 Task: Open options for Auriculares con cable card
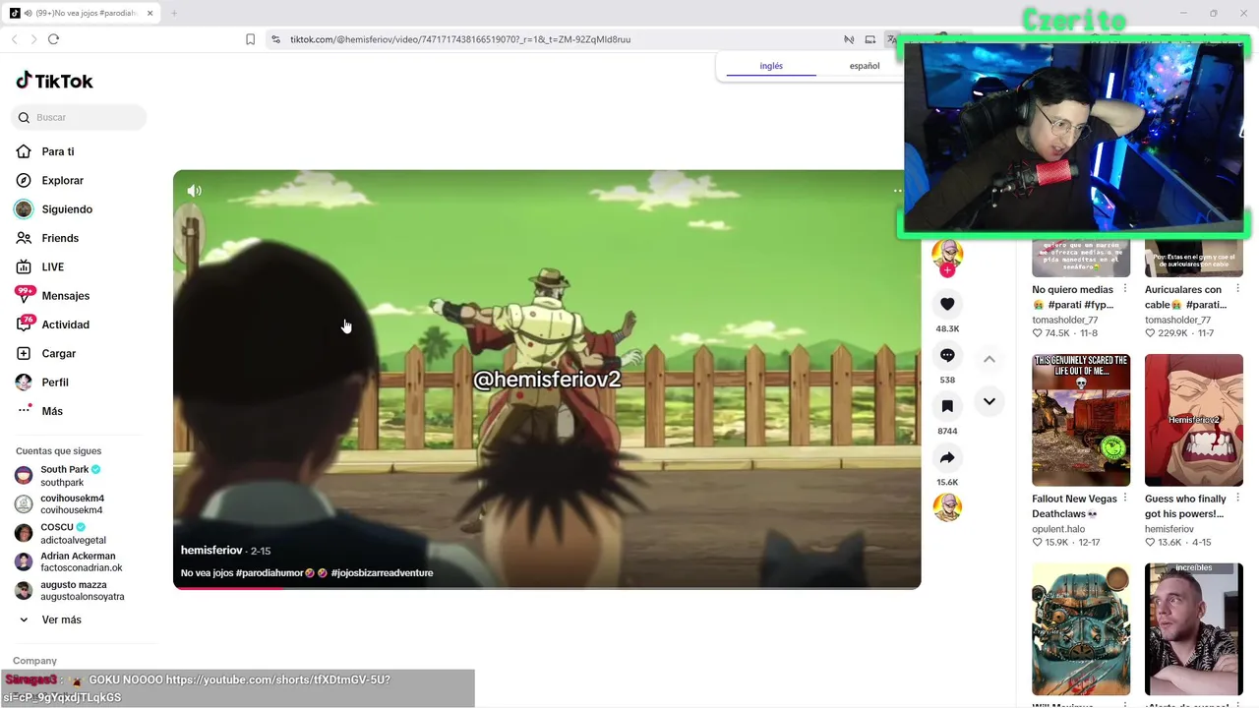pyautogui.click(x=1237, y=289)
